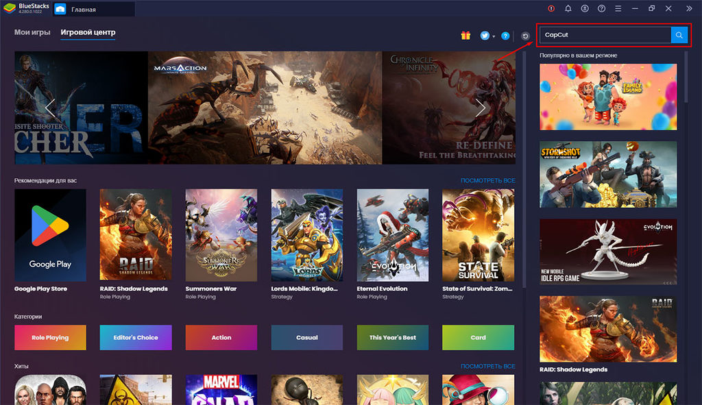Open the RAID banner in sidebar
Viewport: 702px width, 405px height.
point(608,329)
